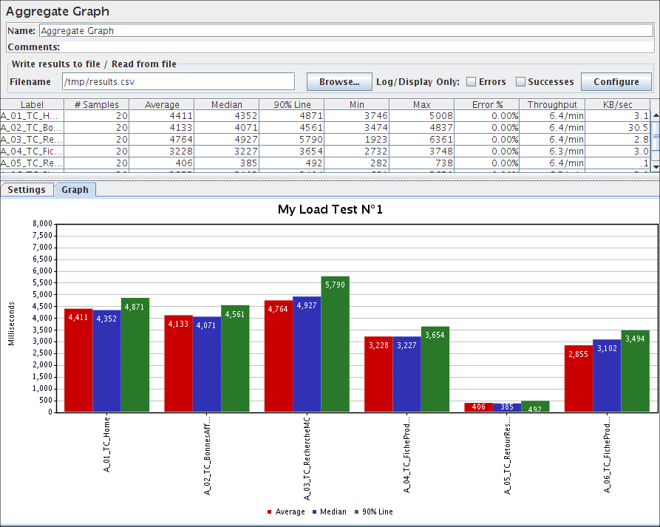The image size is (660, 527).
Task: Click the green 90% Line legend swatch
Action: [x=358, y=512]
